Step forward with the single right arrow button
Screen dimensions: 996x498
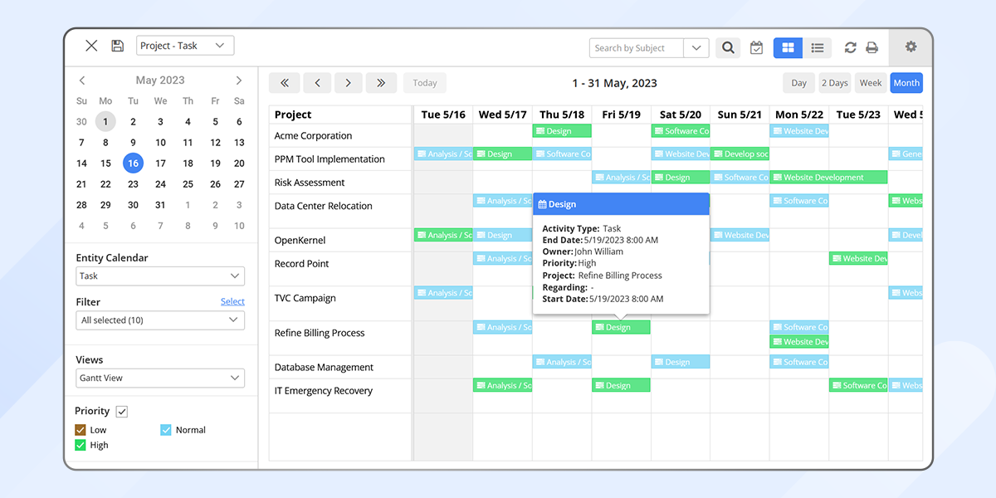(349, 83)
